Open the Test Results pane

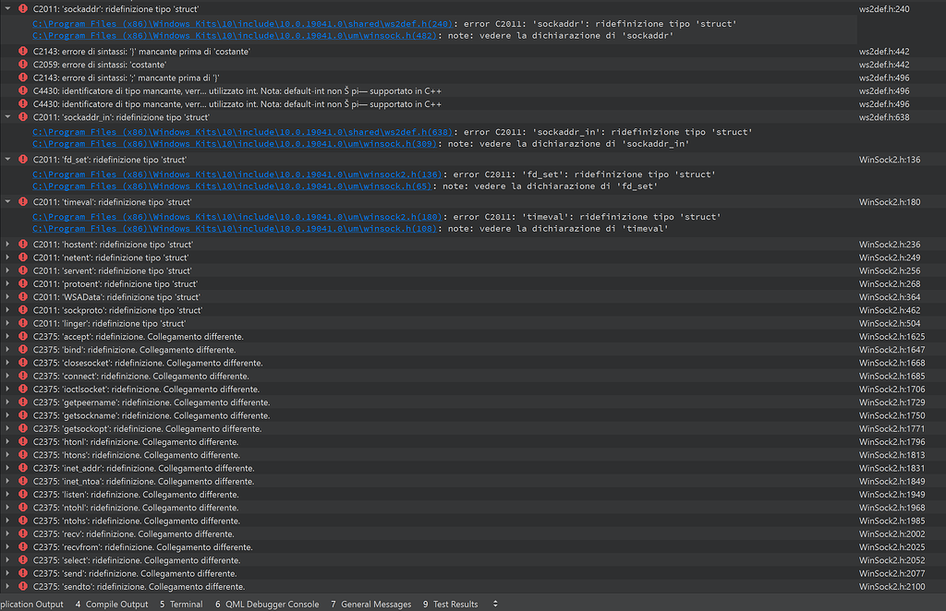453,604
